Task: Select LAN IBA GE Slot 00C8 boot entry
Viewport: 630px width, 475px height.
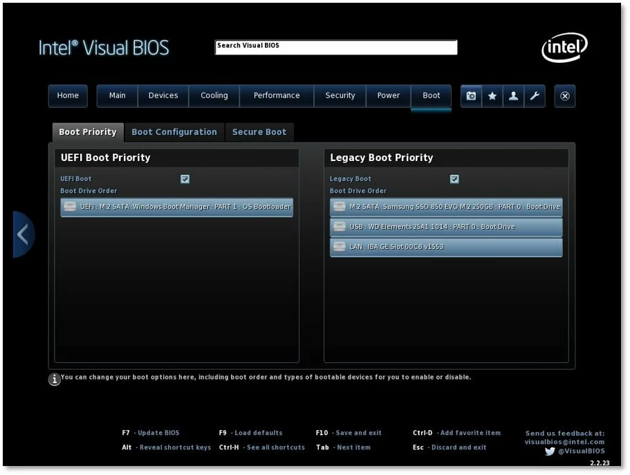Action: (x=446, y=247)
